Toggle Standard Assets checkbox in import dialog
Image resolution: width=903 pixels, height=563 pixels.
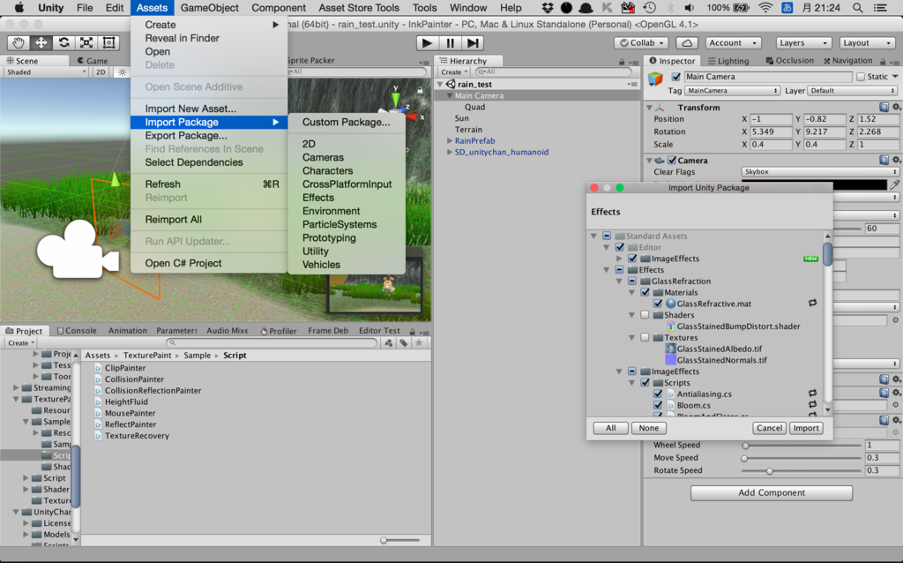pyautogui.click(x=607, y=236)
